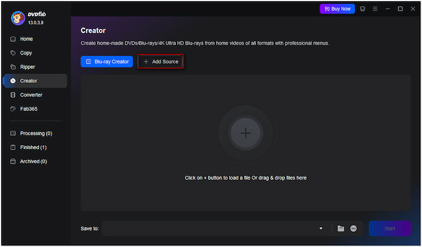Choose output folder via folder icon

click(x=341, y=228)
